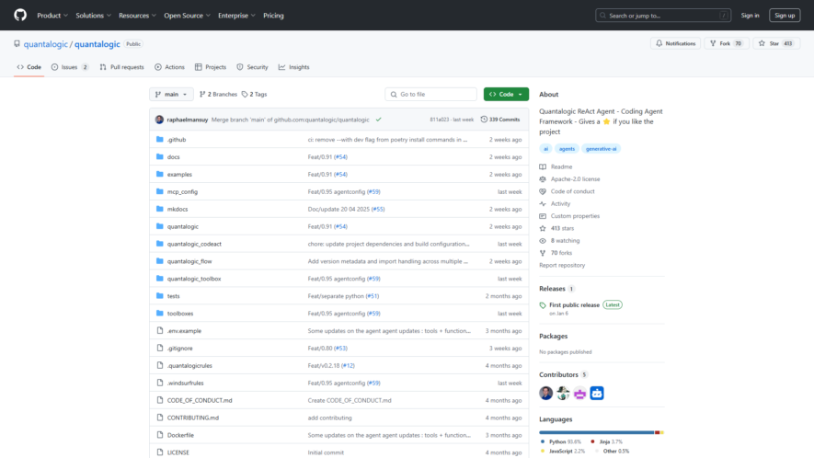Open the Pull requests tab
The image size is (814, 458).
point(121,67)
